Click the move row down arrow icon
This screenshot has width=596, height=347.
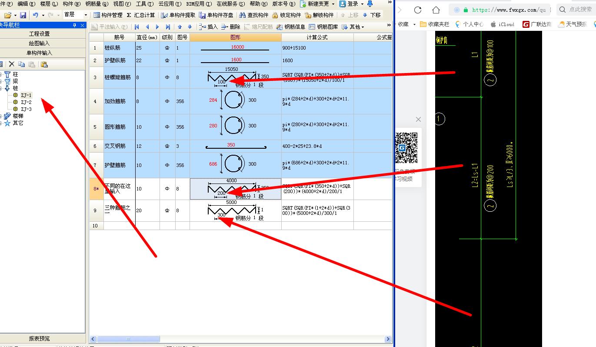(x=190, y=27)
